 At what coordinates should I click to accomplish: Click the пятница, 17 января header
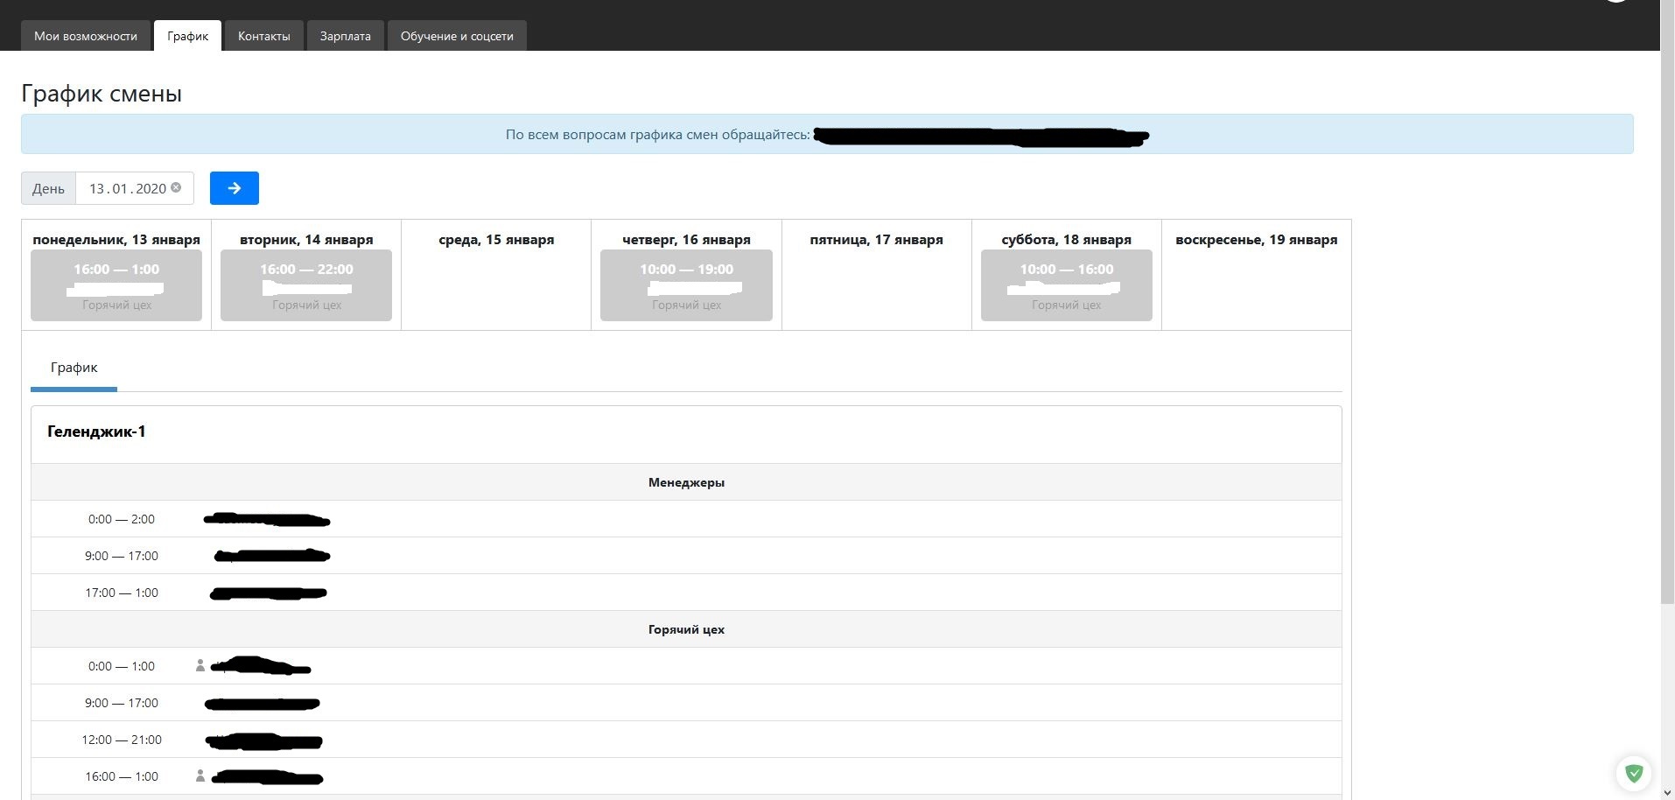point(876,240)
